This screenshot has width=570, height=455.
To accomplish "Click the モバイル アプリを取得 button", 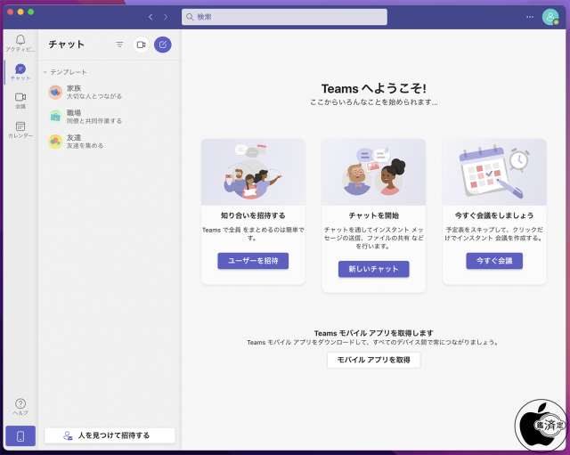I will pos(374,360).
